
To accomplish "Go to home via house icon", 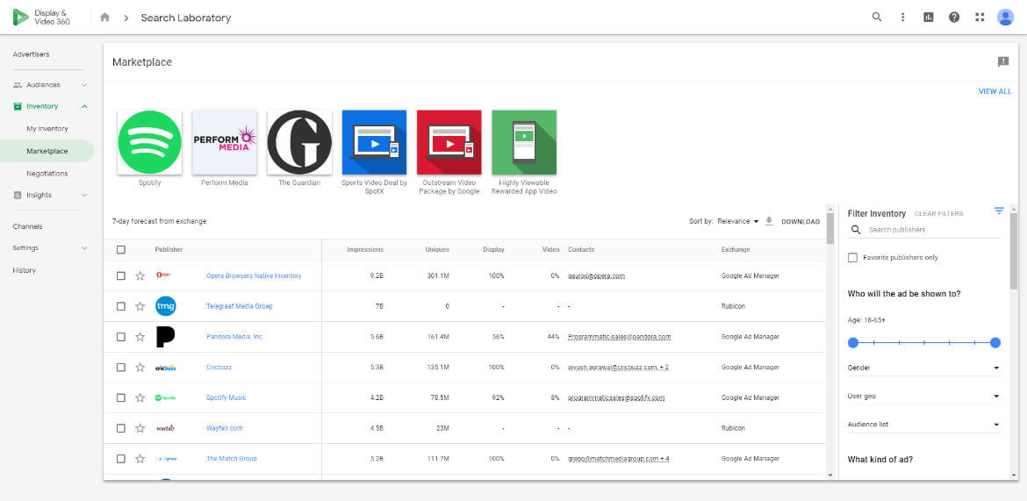I will [x=104, y=18].
